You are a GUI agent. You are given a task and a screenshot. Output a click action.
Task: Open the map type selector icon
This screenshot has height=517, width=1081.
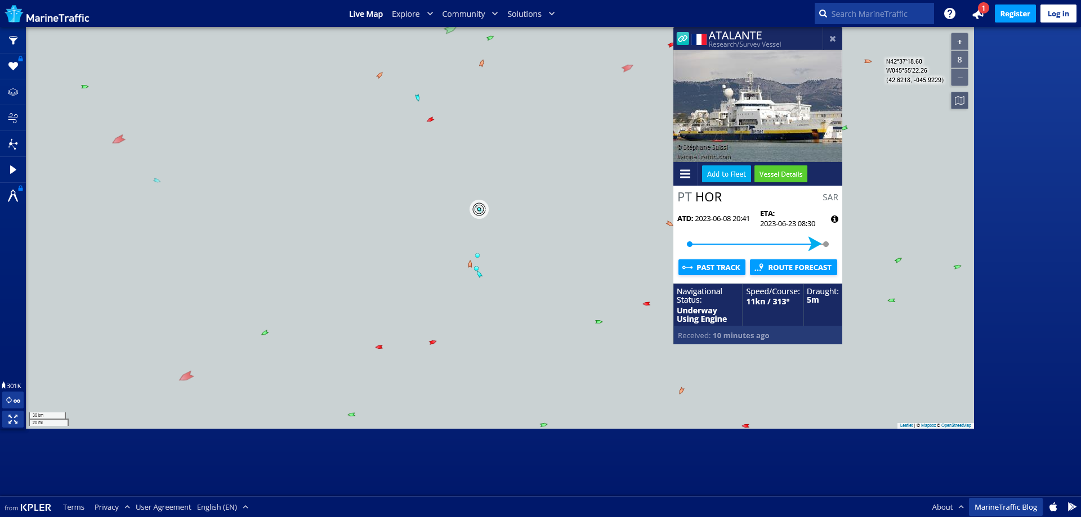tap(959, 101)
